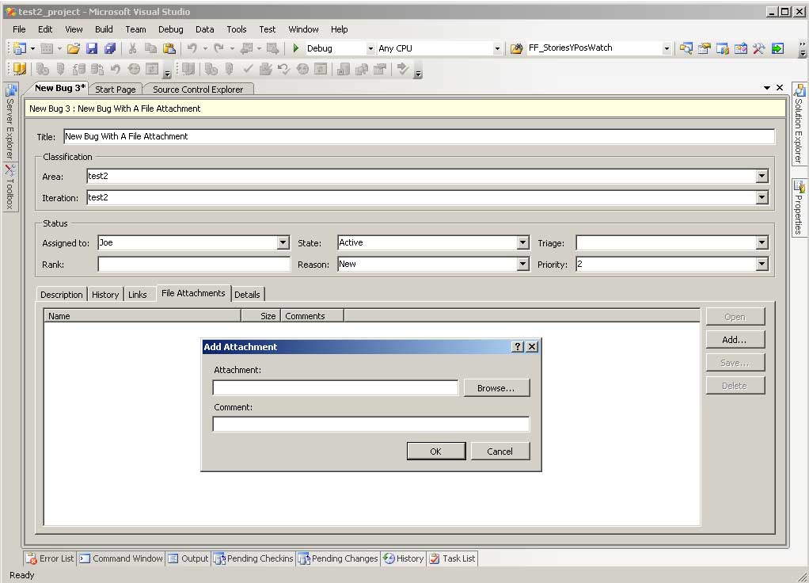
Task: Click Cancel in Add Attachment dialog
Action: coord(500,451)
